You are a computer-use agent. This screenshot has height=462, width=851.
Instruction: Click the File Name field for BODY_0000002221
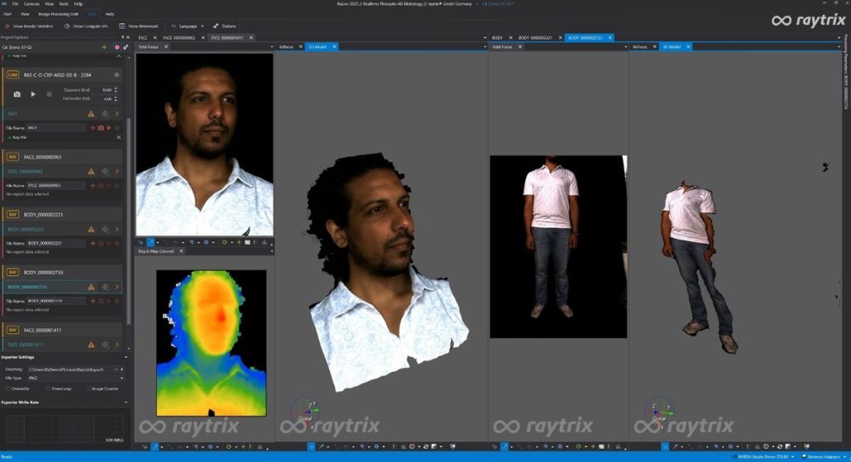pyautogui.click(x=57, y=243)
